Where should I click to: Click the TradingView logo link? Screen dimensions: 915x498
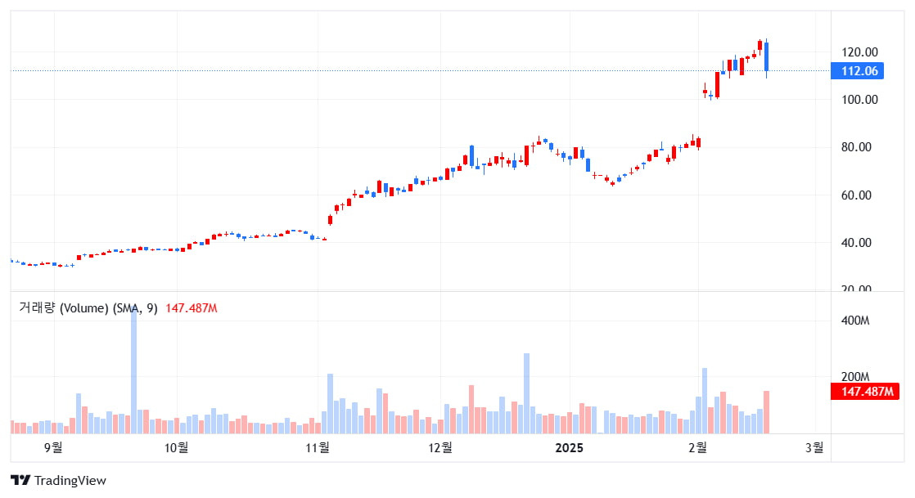click(x=58, y=481)
